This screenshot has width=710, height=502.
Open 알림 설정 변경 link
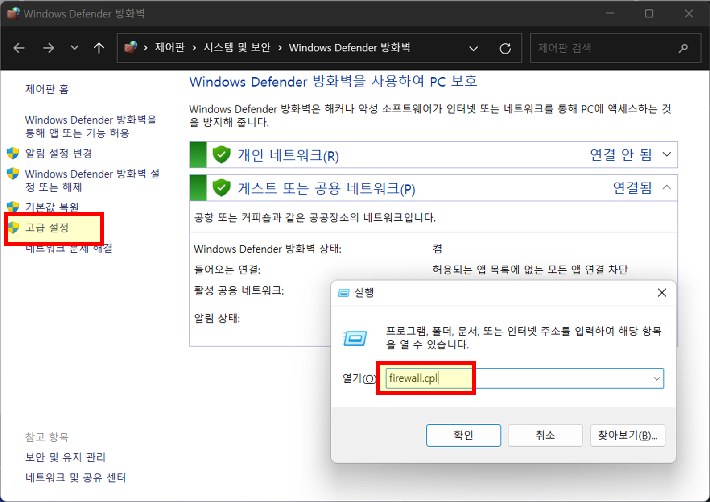58,154
